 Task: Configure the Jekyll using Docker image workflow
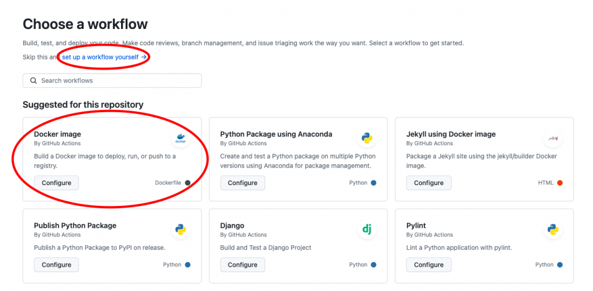coord(429,183)
